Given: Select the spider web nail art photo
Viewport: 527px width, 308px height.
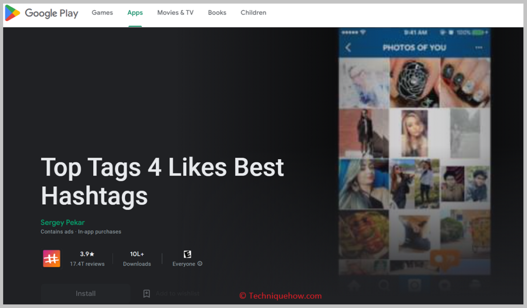Looking at the screenshot, I should [x=414, y=83].
